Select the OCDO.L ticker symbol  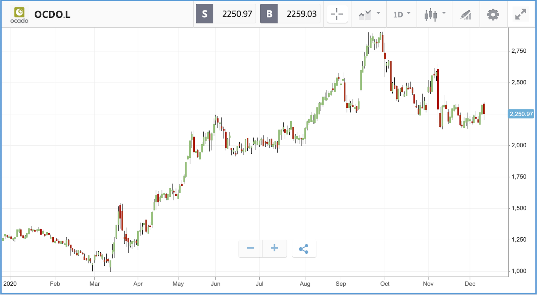pyautogui.click(x=52, y=14)
